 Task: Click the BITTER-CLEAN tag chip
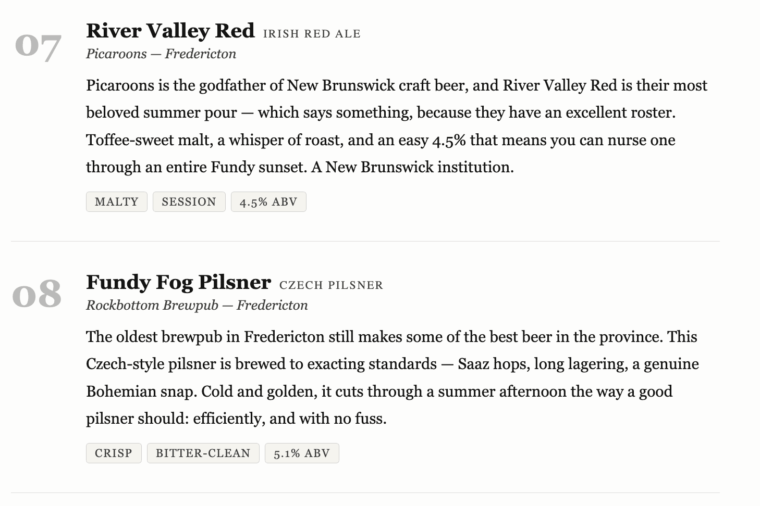coord(203,453)
